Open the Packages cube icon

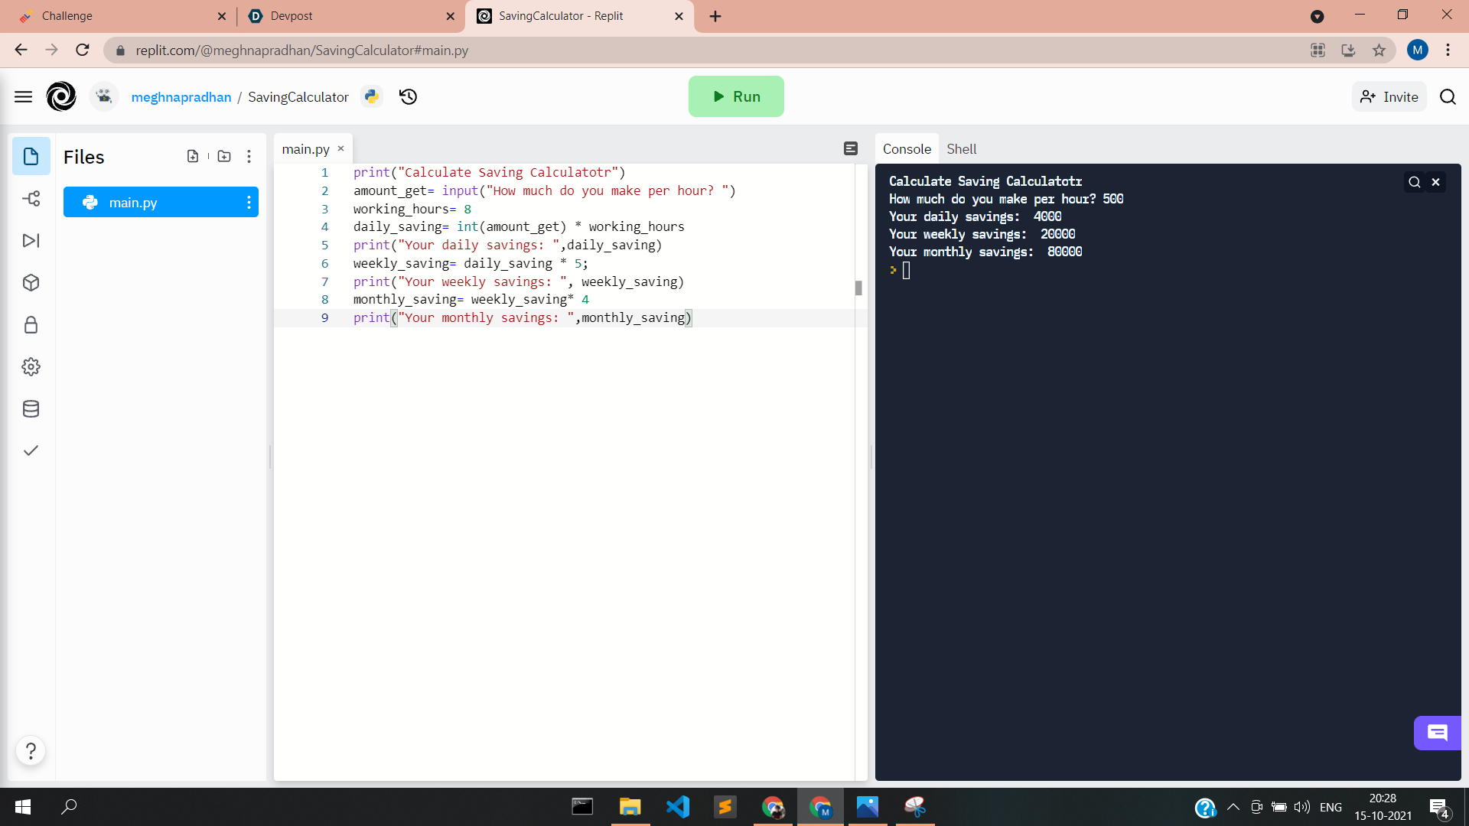click(x=31, y=283)
